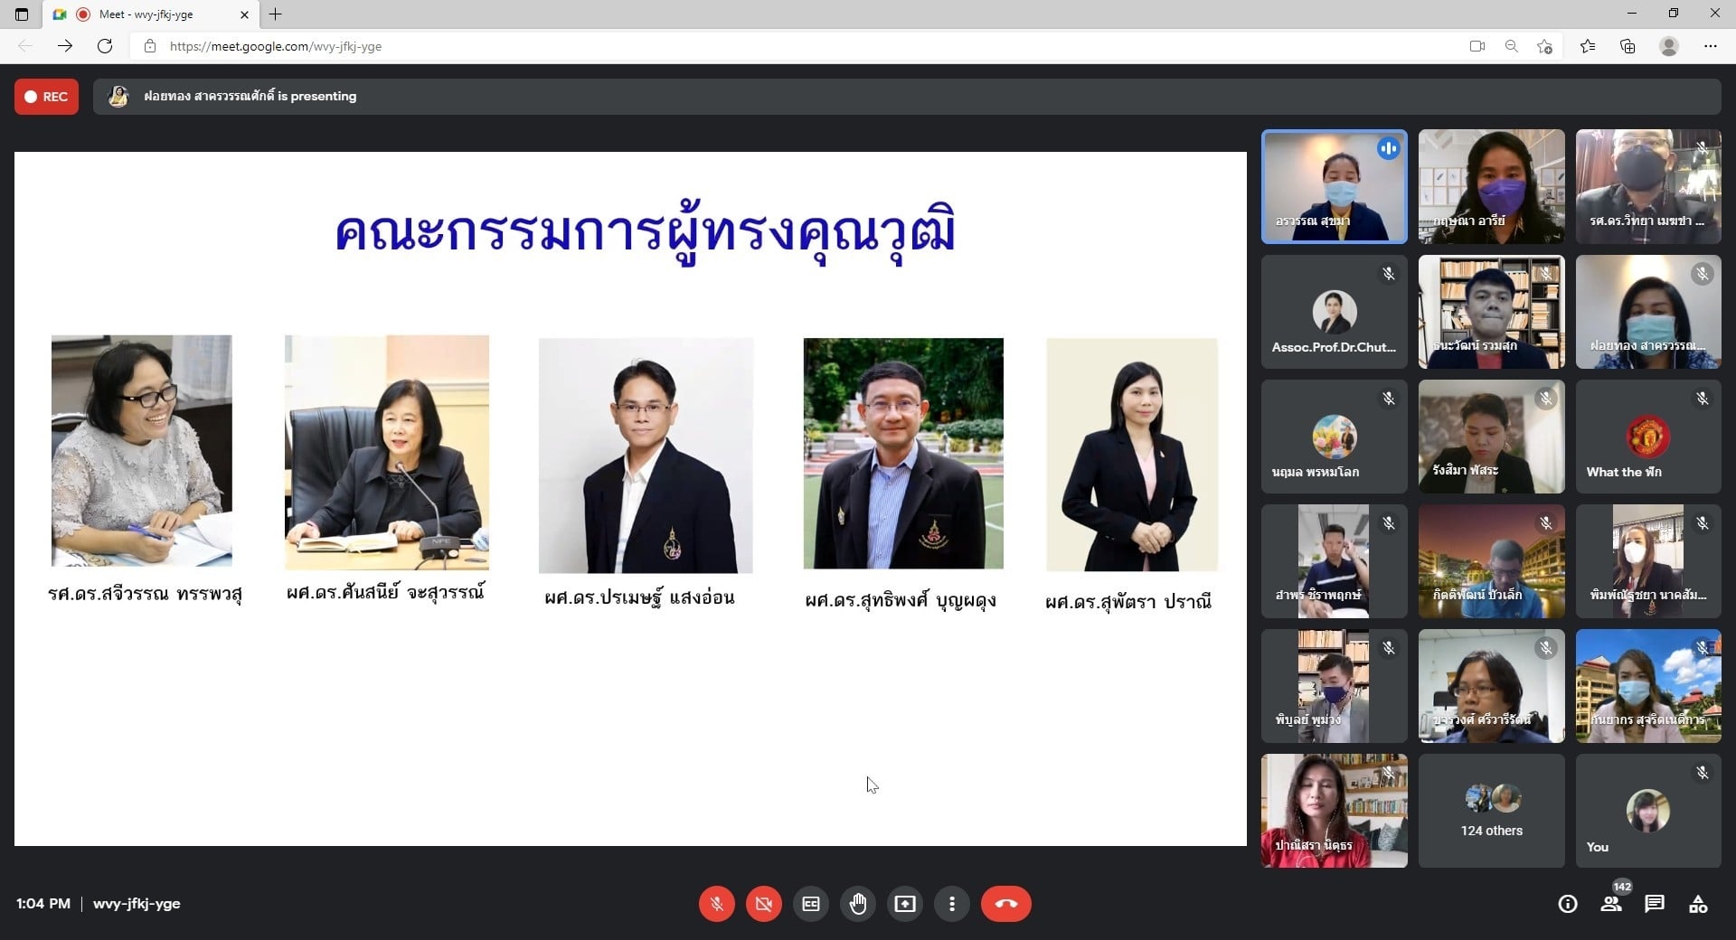1736x940 pixels.
Task: Open browser Settings and more menu
Action: (1710, 46)
